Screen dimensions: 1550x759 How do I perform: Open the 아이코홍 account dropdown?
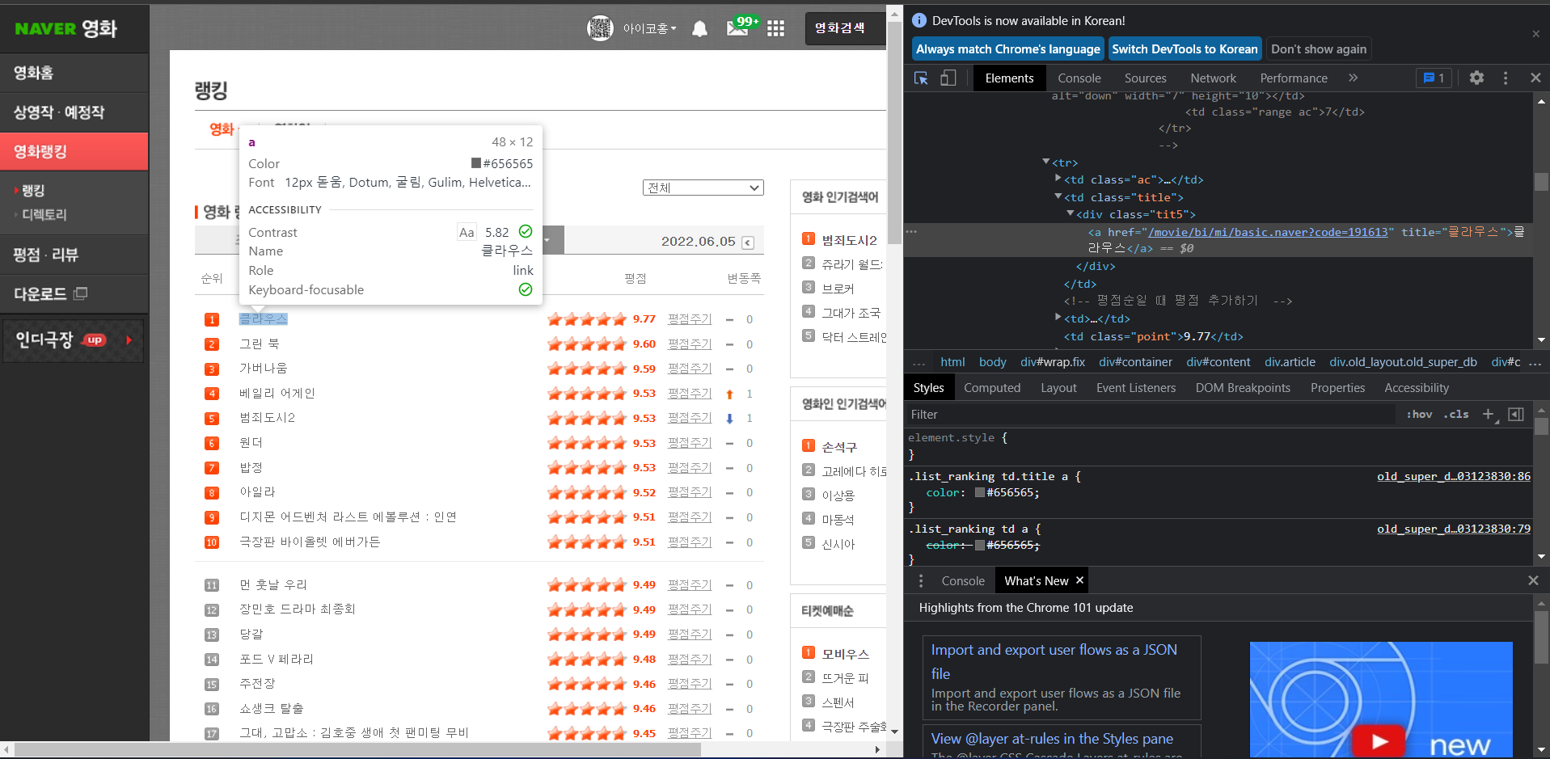point(649,28)
